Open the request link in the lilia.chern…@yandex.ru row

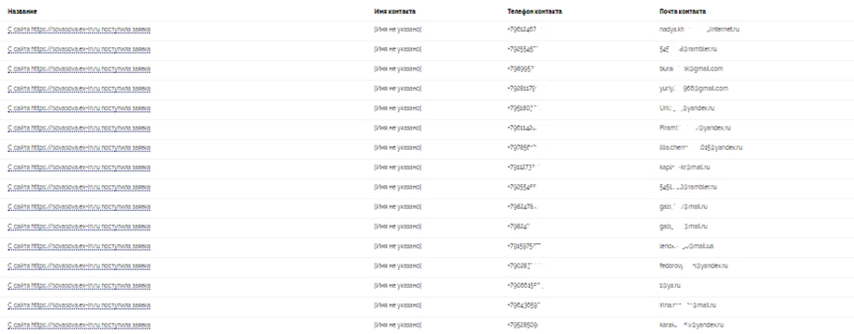click(x=79, y=148)
